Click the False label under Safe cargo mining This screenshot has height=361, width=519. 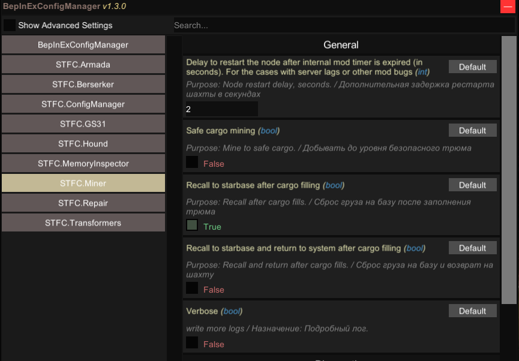click(x=214, y=164)
